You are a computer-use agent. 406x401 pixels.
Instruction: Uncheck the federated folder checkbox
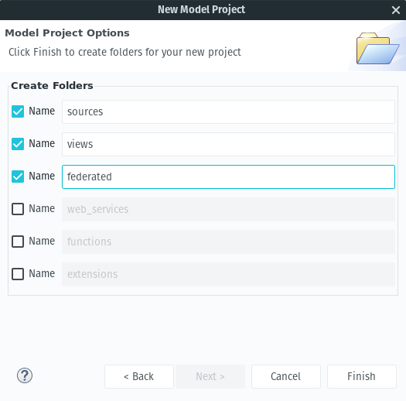18,177
